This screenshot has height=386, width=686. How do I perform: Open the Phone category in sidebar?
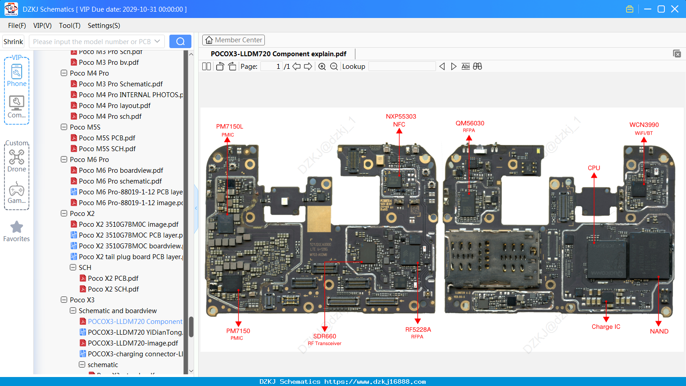tap(17, 76)
